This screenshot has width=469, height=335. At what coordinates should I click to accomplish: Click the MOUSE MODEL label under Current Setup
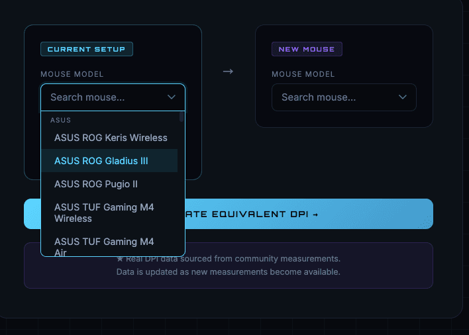[72, 74]
